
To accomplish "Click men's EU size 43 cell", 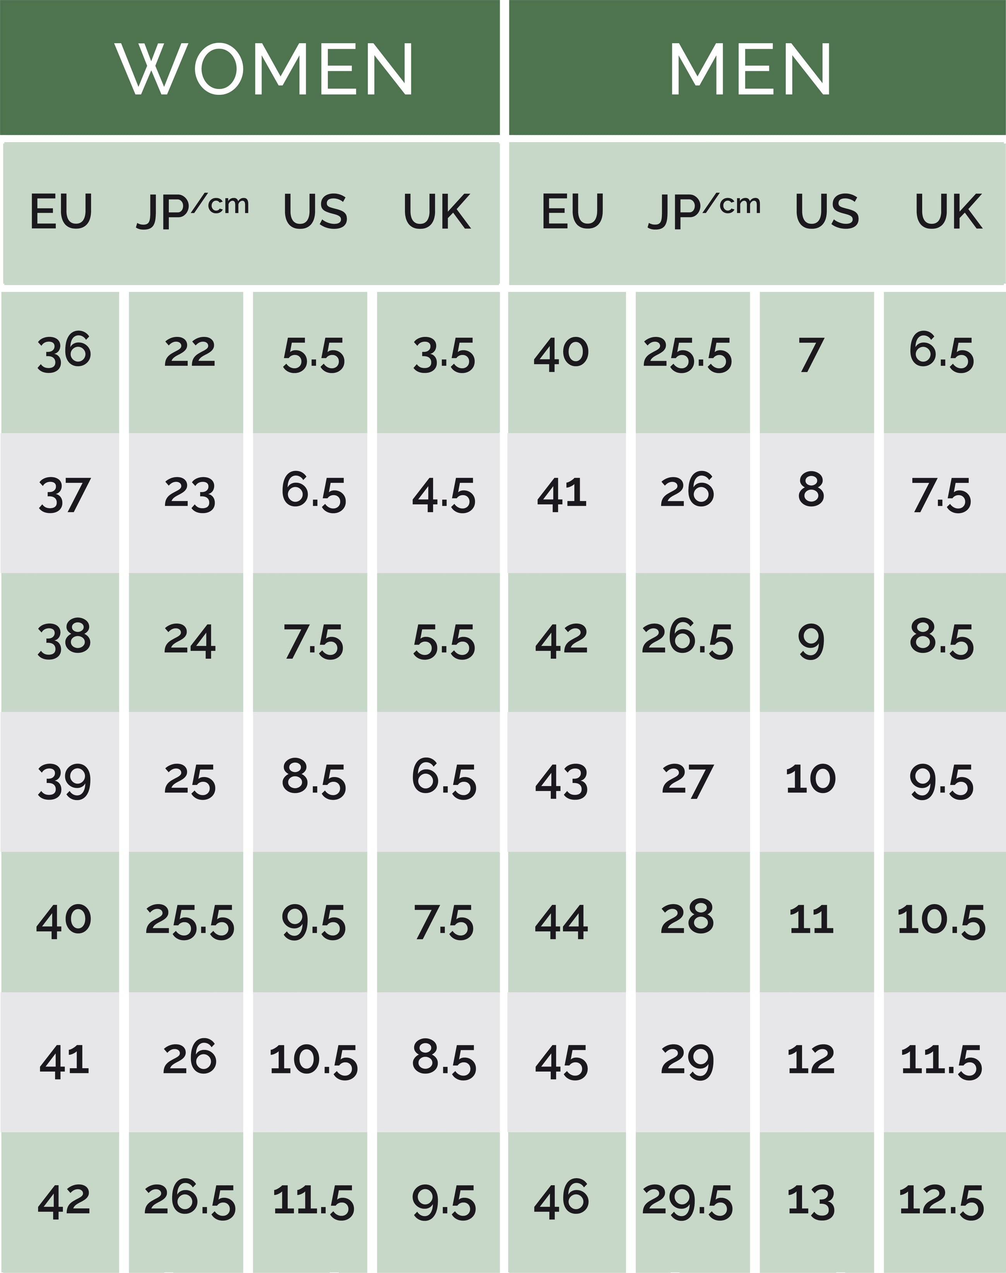I will (561, 782).
